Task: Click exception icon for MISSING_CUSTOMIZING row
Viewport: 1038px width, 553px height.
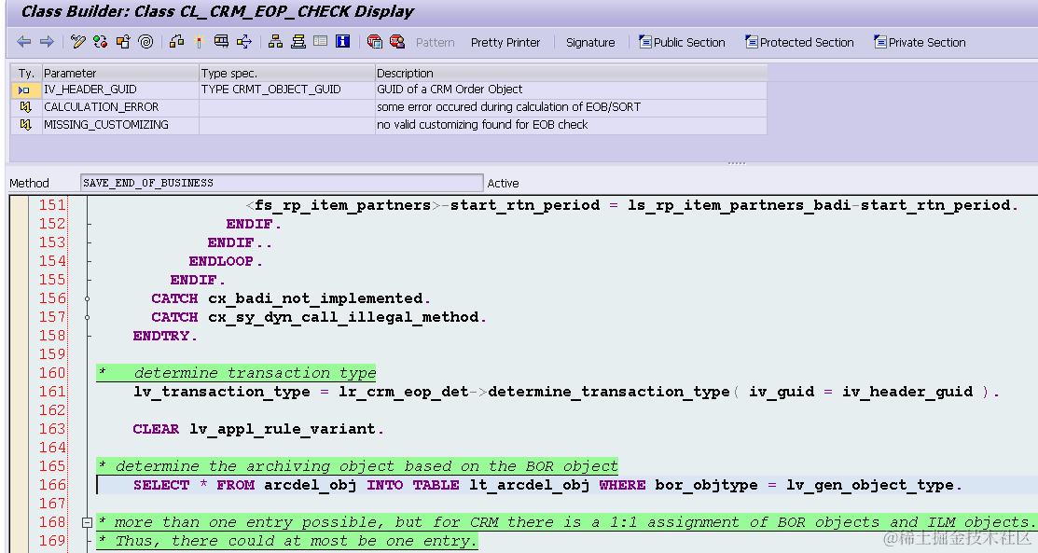Action: [x=25, y=125]
